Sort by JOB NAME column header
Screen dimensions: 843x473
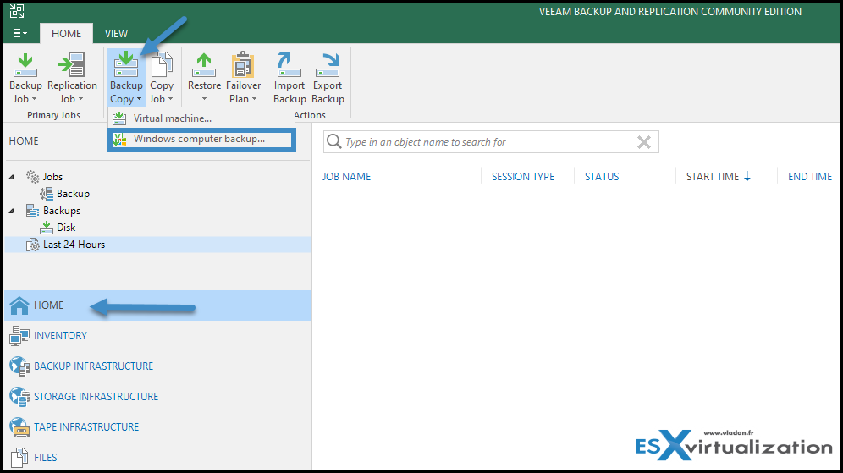point(347,177)
